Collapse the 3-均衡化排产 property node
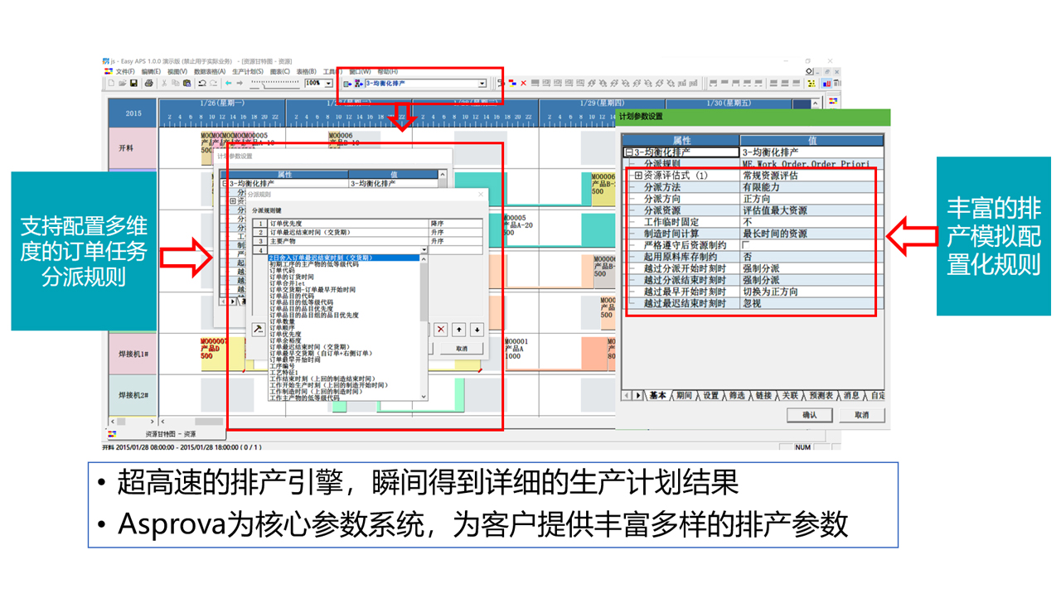 click(x=629, y=152)
